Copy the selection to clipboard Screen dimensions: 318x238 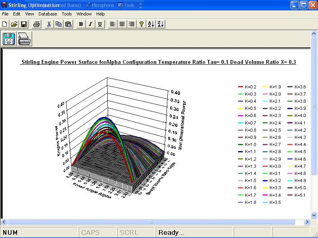click(x=59, y=24)
